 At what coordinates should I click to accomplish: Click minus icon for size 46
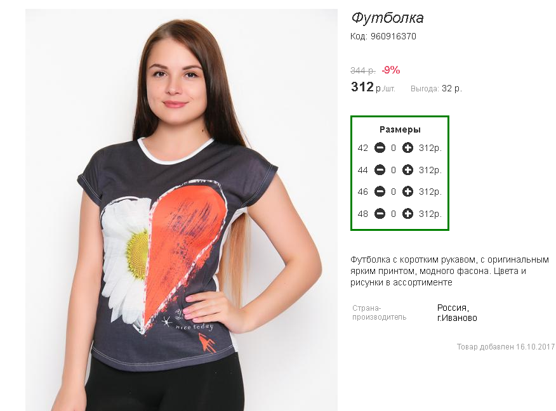pos(380,192)
